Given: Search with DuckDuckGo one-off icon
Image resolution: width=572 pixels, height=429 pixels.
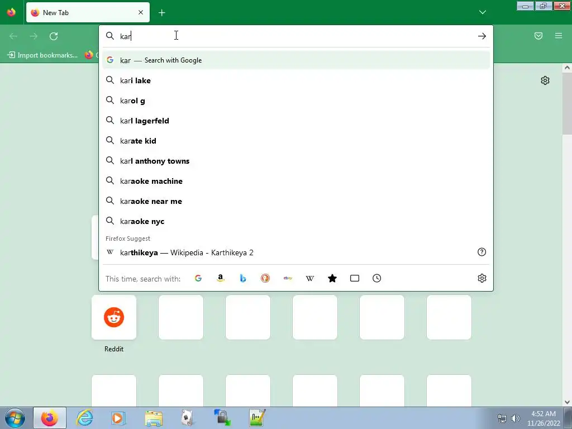Looking at the screenshot, I should [265, 278].
